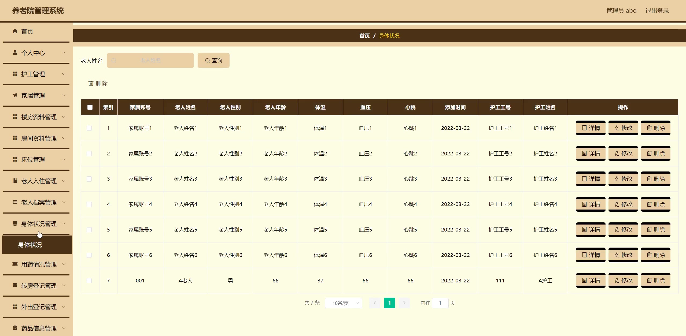Click 修改 button for row 5

click(623, 230)
